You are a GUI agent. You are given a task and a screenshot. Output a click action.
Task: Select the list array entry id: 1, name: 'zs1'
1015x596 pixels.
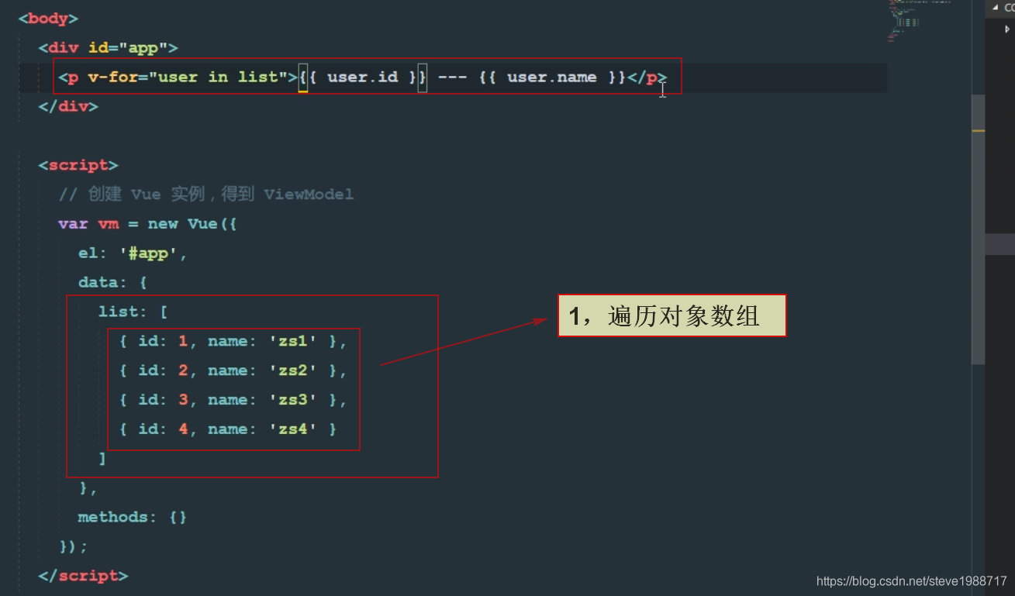(233, 340)
